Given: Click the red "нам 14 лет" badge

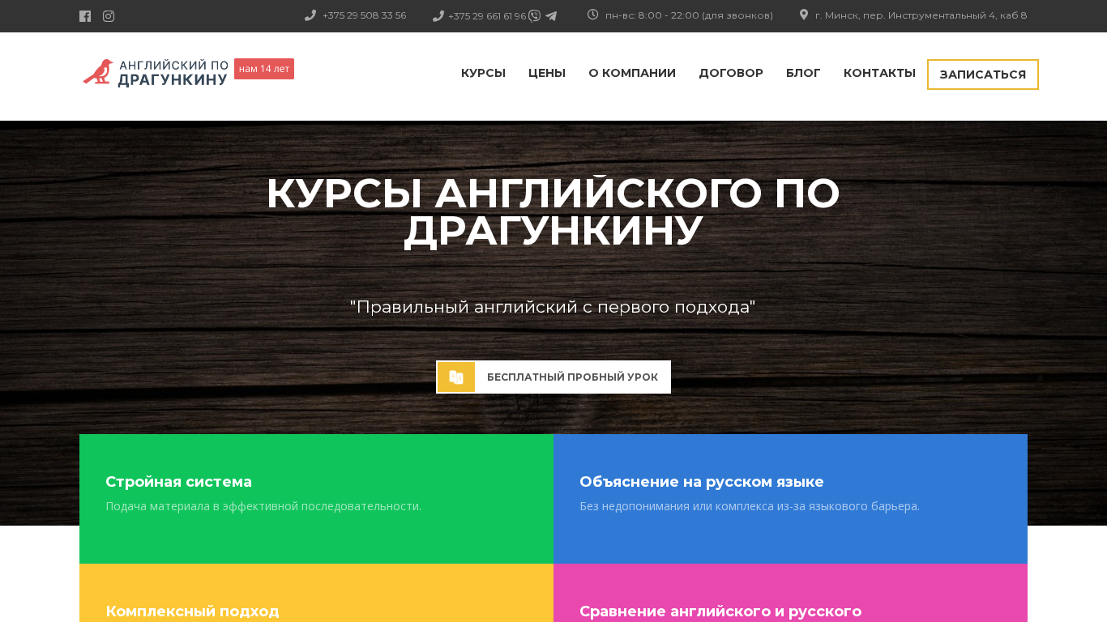Looking at the screenshot, I should click(264, 69).
